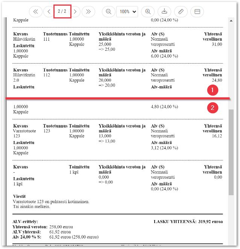Select the Hilavitkutin 2.0 description text
The image size is (240, 249).
[24, 77]
